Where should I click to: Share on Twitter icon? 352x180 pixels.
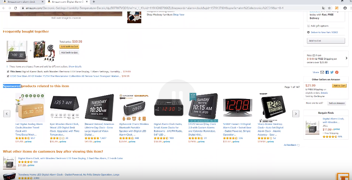point(332,72)
